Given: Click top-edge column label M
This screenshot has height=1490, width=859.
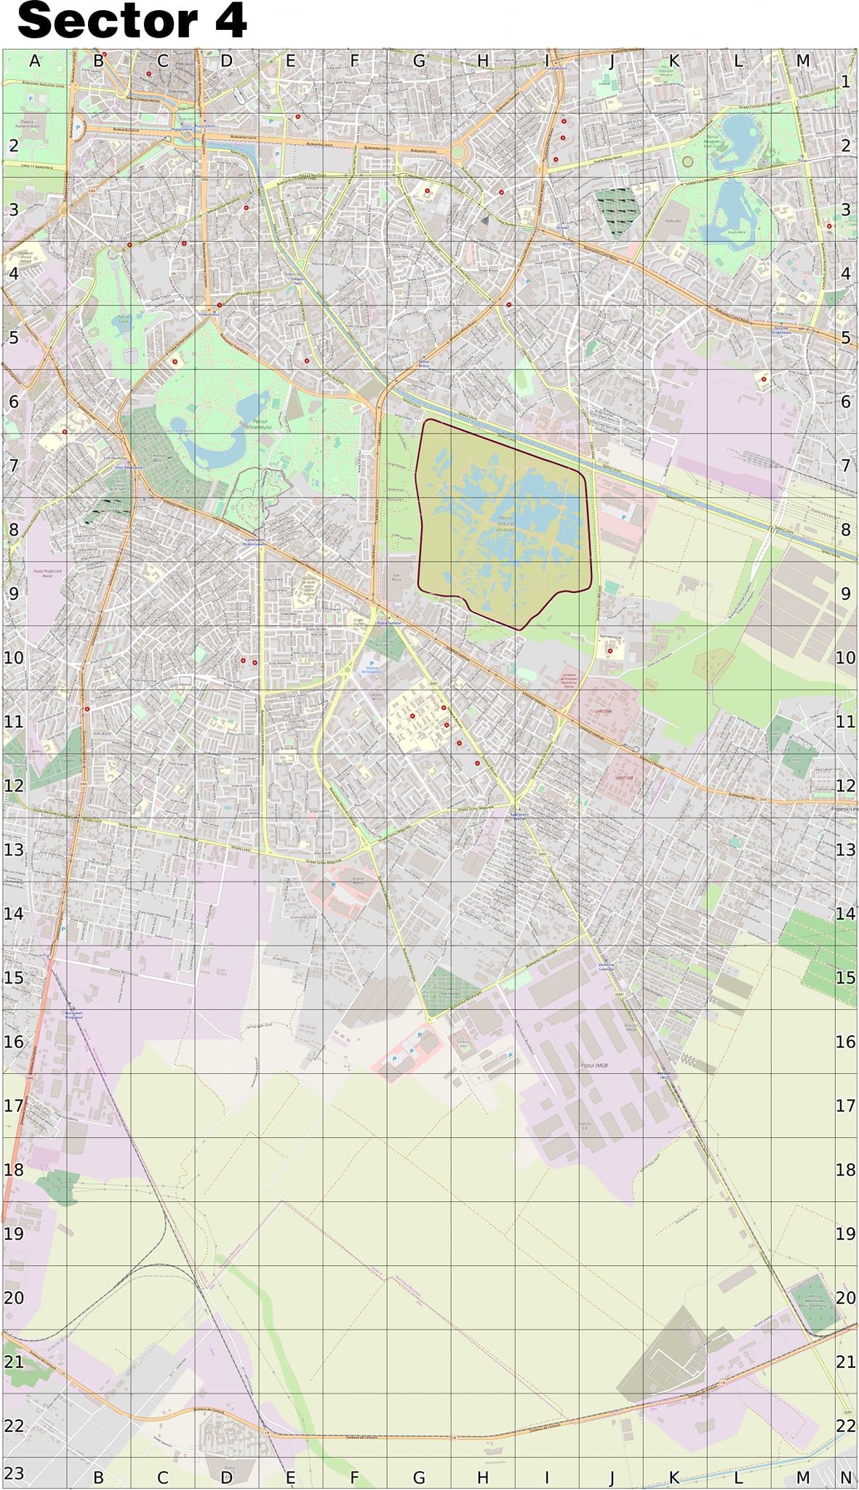Looking at the screenshot, I should pos(803,61).
